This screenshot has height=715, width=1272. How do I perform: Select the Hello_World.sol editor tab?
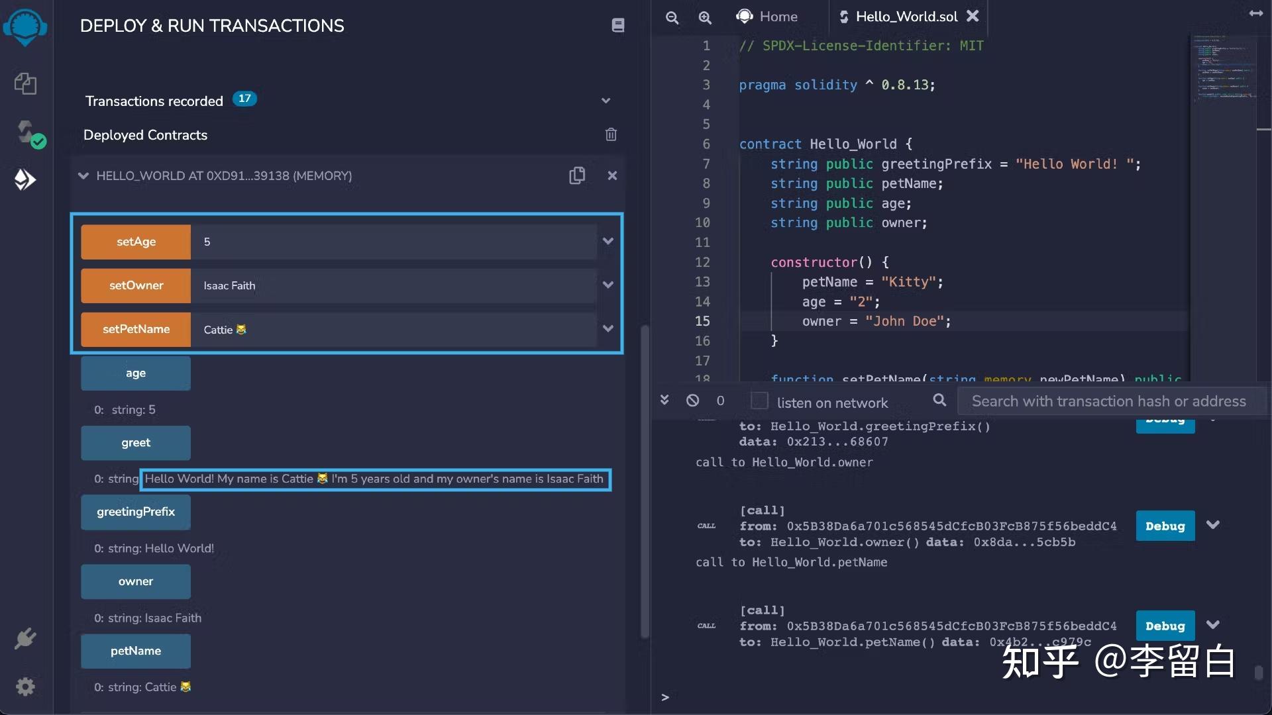click(905, 17)
